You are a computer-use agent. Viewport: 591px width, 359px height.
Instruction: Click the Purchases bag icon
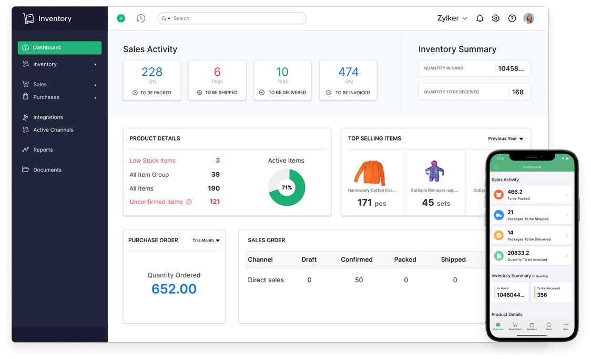[x=25, y=97]
